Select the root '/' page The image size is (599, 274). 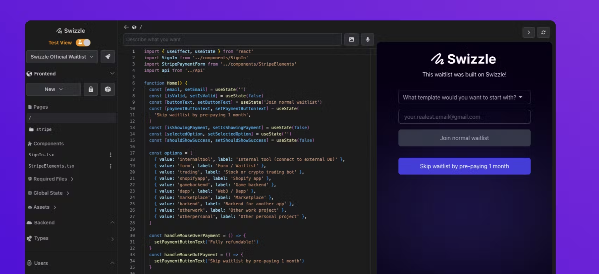71,118
